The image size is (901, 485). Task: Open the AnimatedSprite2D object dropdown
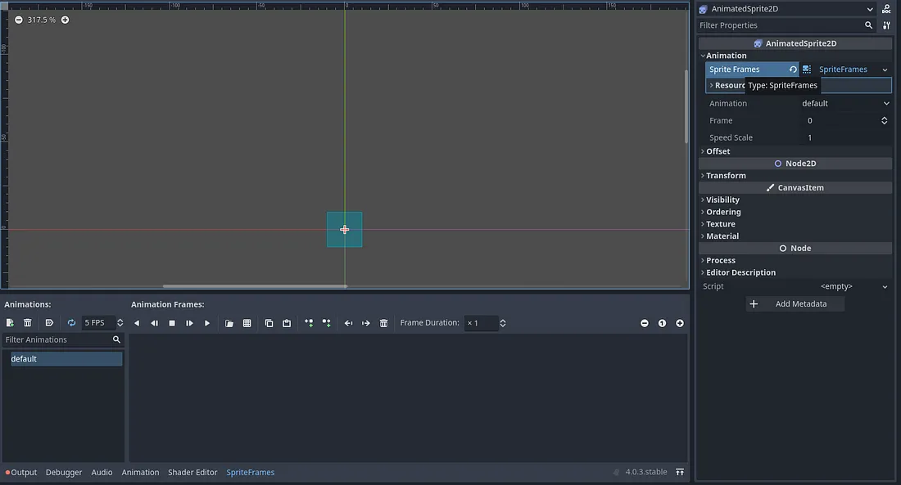point(786,9)
